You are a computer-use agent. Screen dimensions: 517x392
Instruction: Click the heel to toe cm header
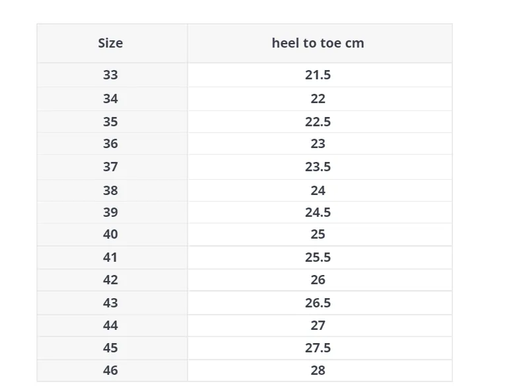[x=318, y=43]
